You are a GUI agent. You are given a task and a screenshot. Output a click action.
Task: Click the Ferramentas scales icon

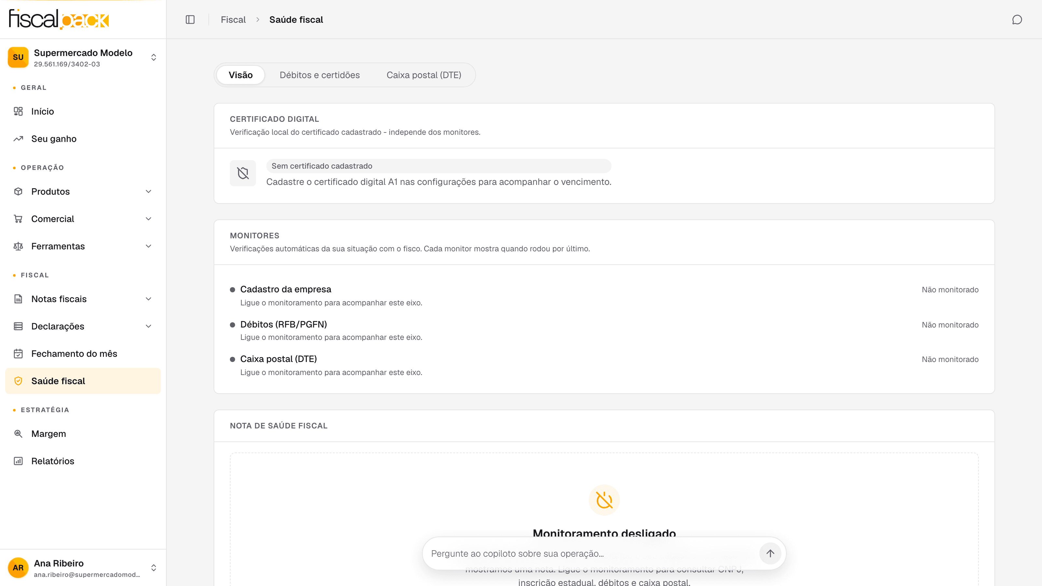point(18,246)
